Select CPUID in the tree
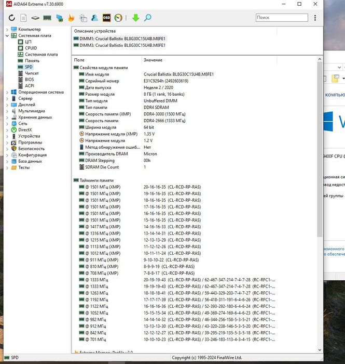345x364 pixels. coord(31,48)
